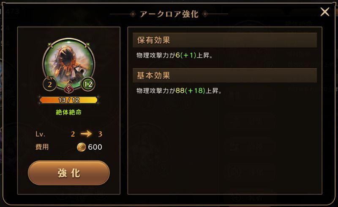The width and height of the screenshot is (338, 207).
Task: Select the 絶体絶命 name label
Action: (x=69, y=112)
